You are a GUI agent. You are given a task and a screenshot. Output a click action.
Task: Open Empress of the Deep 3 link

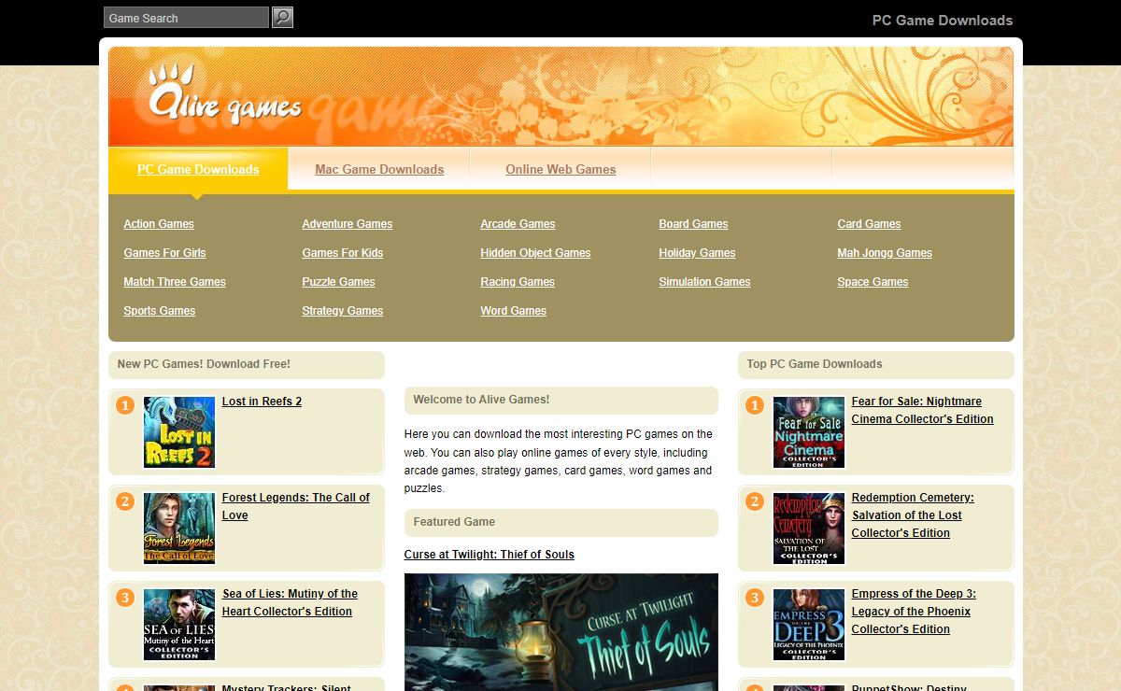pyautogui.click(x=914, y=612)
